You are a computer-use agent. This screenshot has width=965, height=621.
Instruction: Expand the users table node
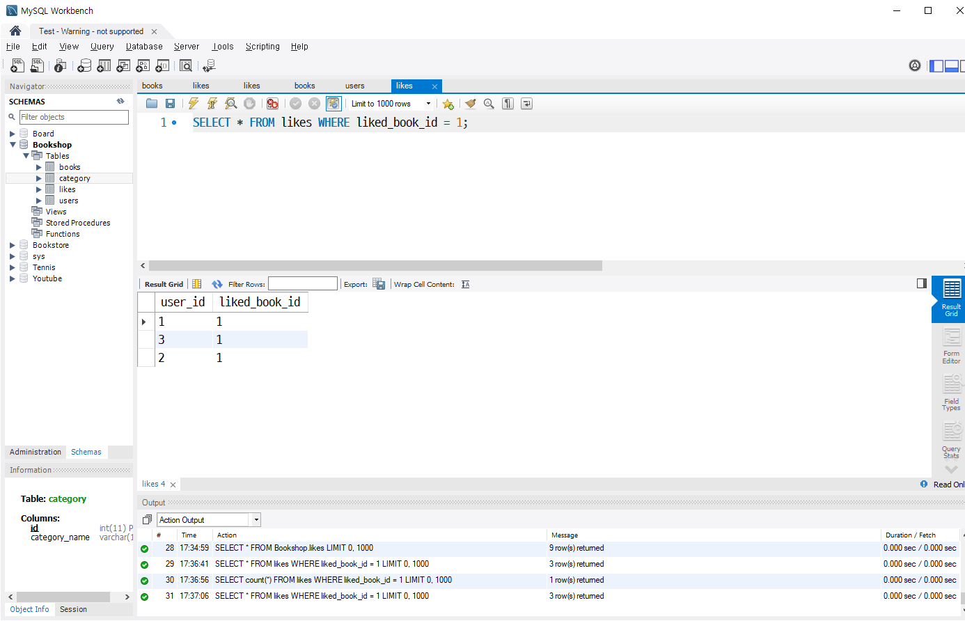click(x=39, y=201)
